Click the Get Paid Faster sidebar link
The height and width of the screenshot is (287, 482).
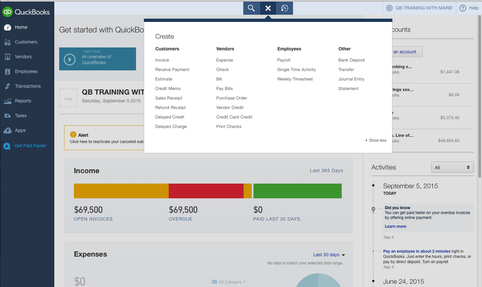30,146
